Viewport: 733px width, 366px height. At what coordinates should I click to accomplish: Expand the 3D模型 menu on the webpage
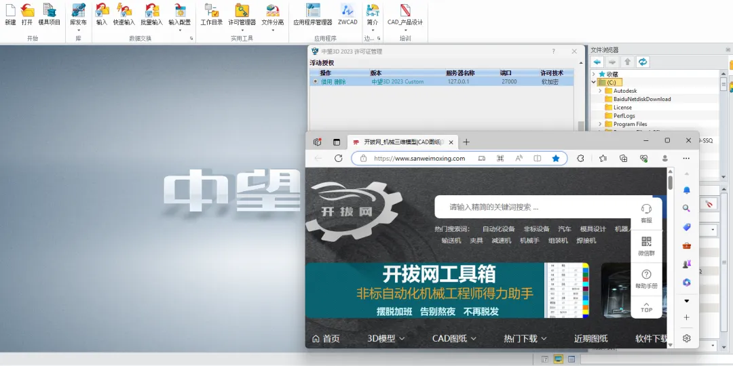tap(386, 338)
